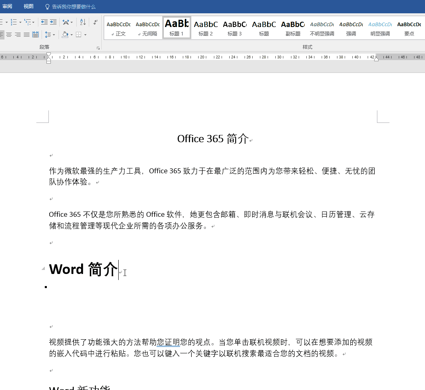The image size is (425, 390).
Task: Apply 标题 1 style
Action: pyautogui.click(x=177, y=28)
